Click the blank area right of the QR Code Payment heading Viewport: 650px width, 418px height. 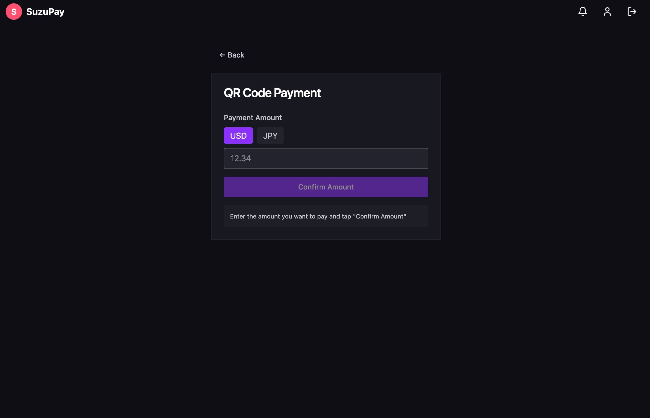pyautogui.click(x=380, y=93)
